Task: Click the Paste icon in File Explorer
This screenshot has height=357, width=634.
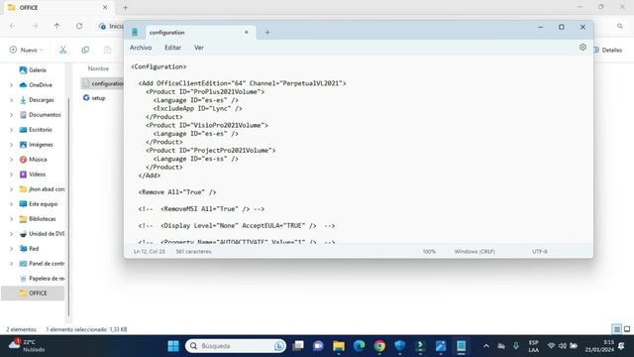Action: [107, 50]
